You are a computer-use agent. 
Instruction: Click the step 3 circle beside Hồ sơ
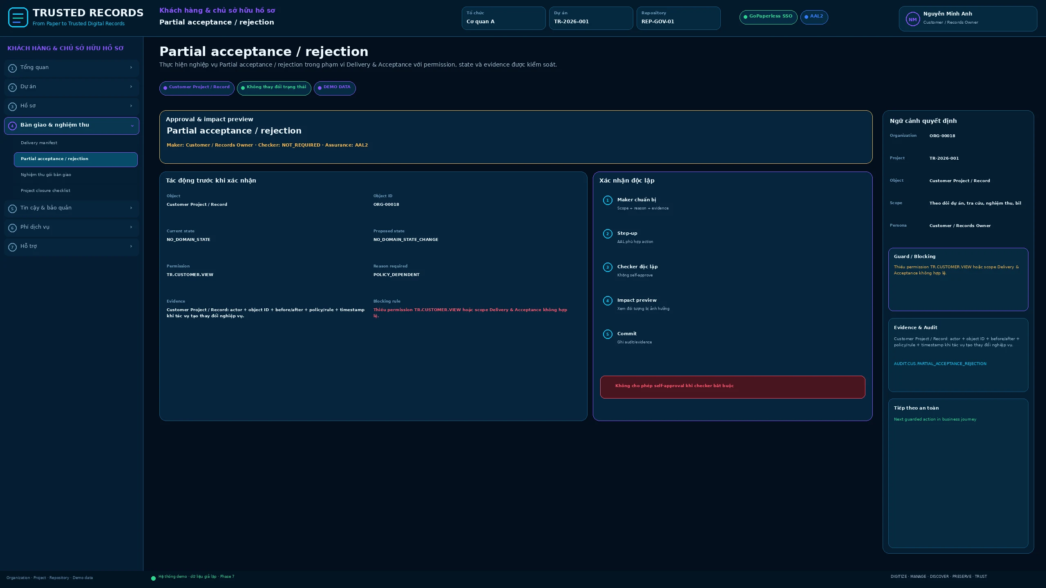[12, 107]
